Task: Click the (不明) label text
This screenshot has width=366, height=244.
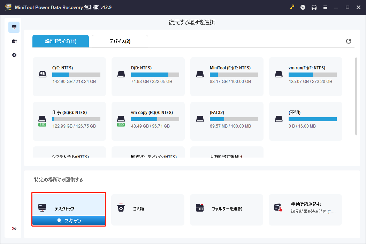Action: coord(295,112)
